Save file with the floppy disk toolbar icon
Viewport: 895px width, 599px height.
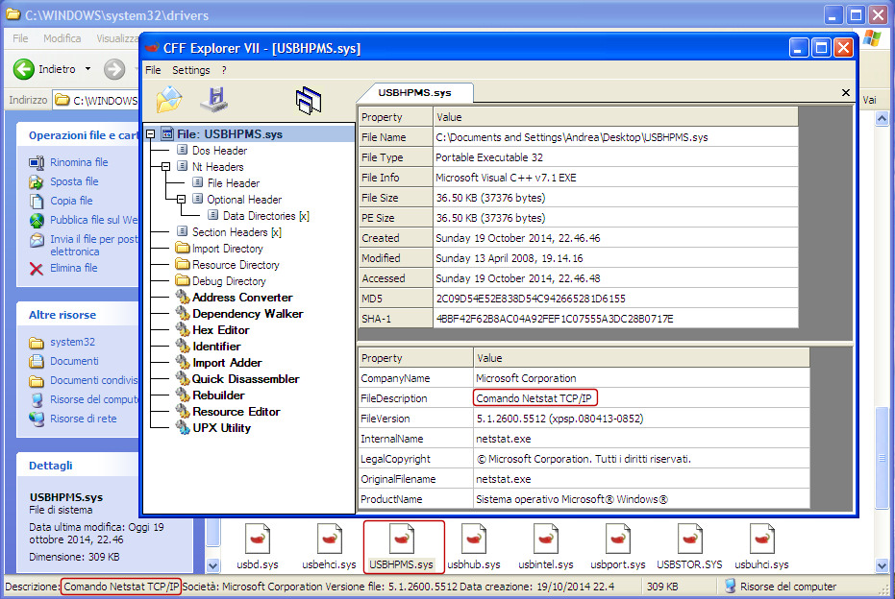[x=215, y=99]
